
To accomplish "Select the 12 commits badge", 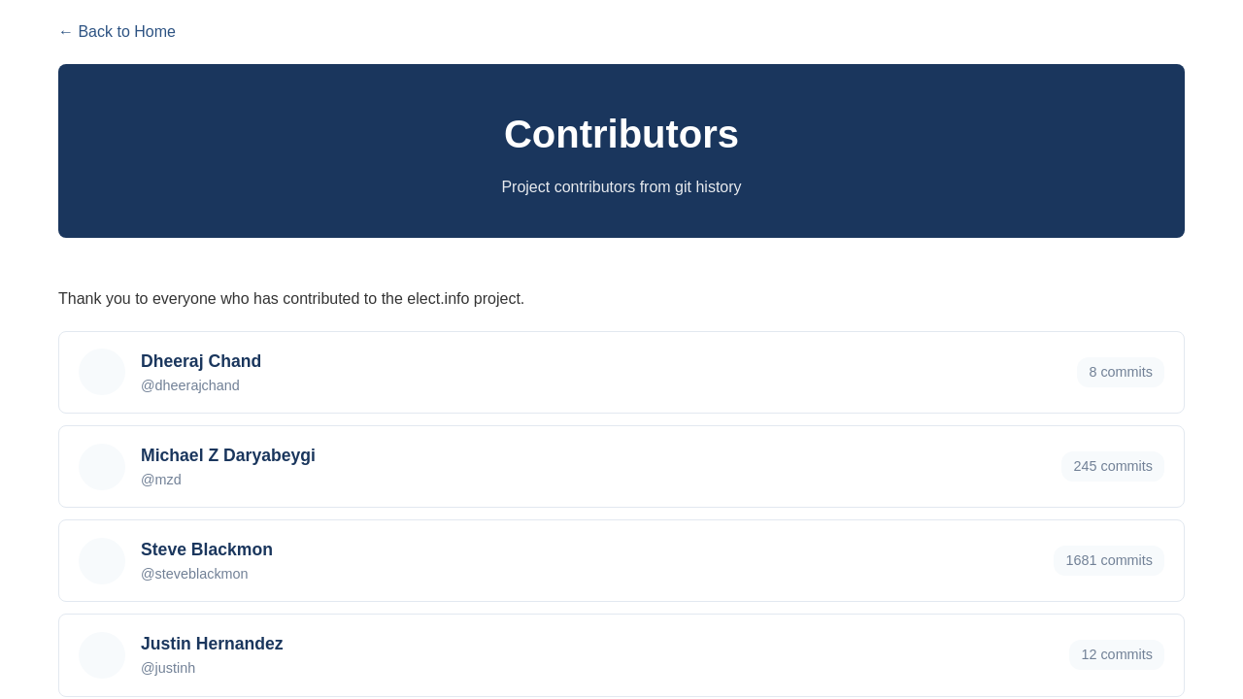I will (x=1117, y=654).
